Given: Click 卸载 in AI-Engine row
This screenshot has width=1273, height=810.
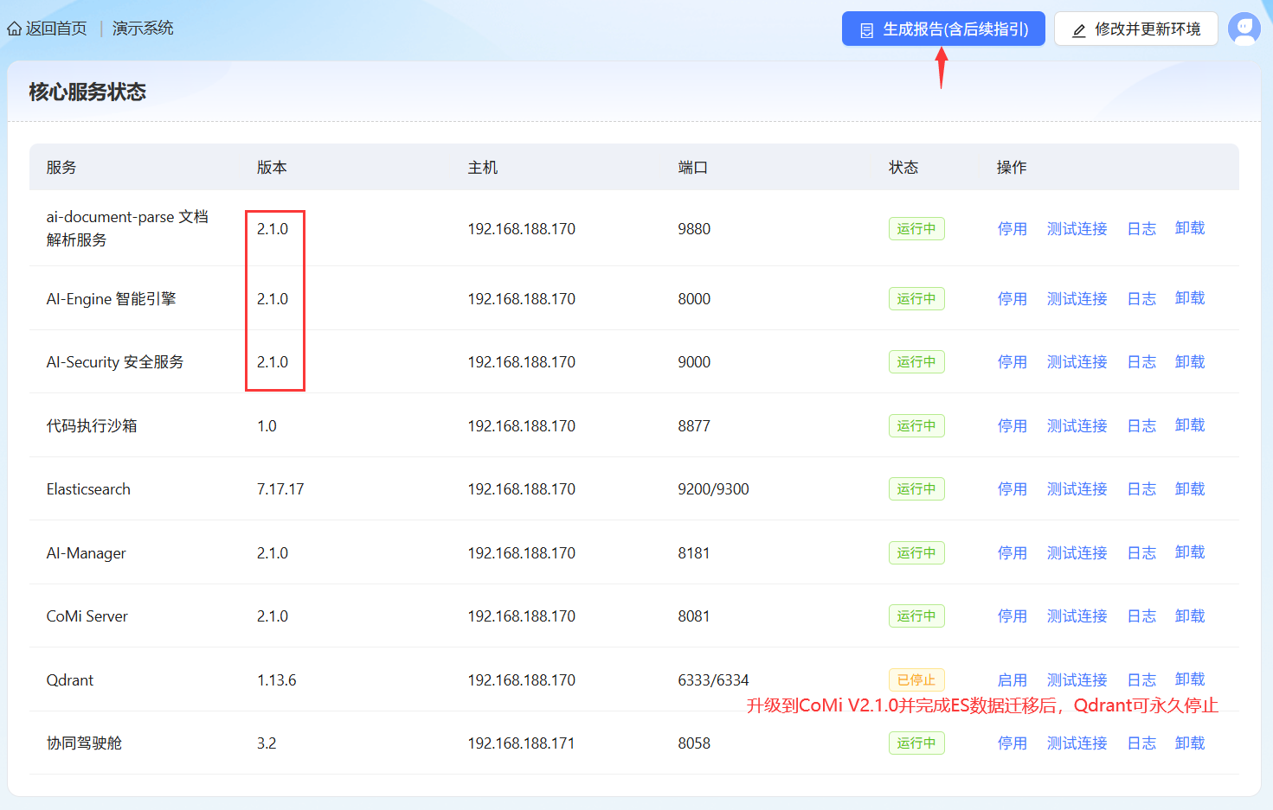Looking at the screenshot, I should tap(1190, 298).
